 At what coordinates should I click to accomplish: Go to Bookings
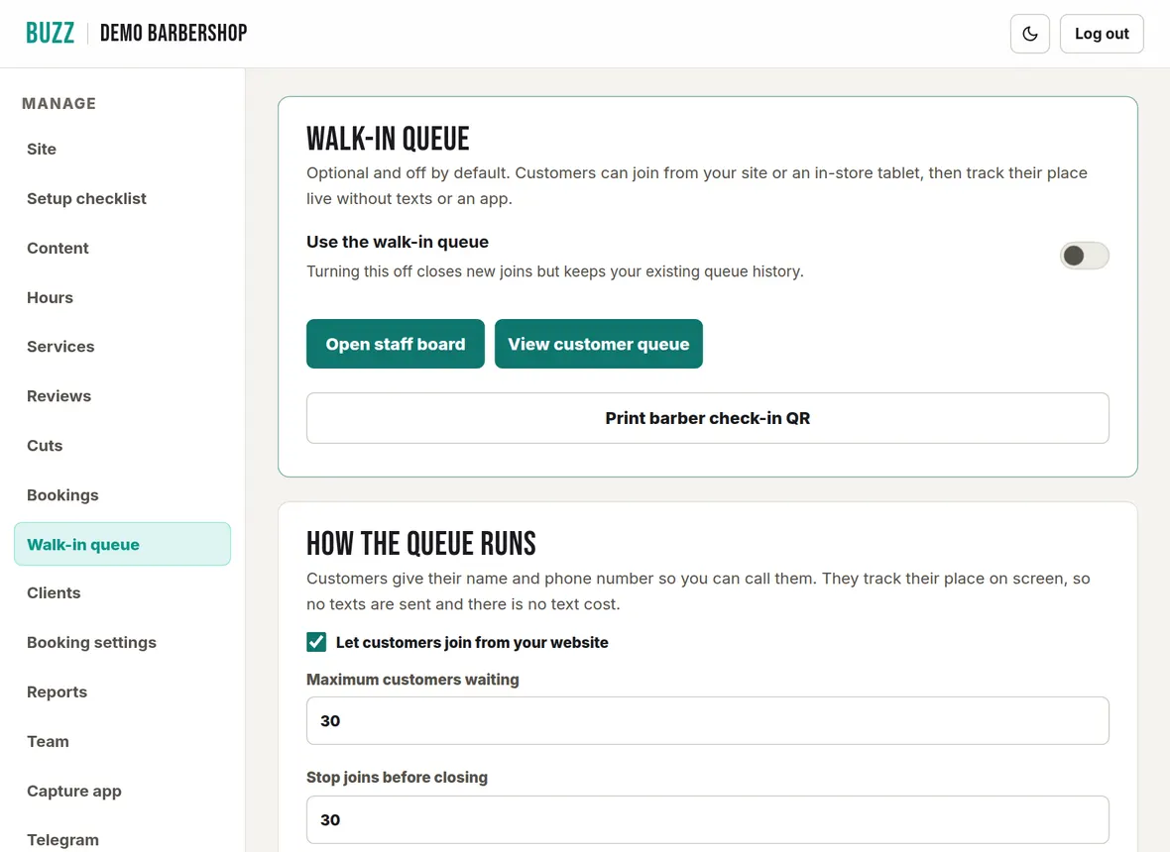click(122, 495)
